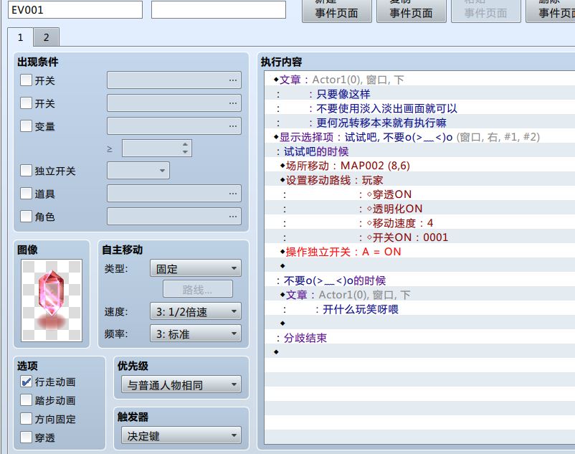Switch to event page tab 2
The image size is (575, 454).
pyautogui.click(x=46, y=37)
